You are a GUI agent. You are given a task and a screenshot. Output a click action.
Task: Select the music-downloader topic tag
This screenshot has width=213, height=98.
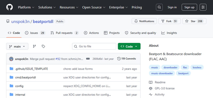tap(162, 73)
